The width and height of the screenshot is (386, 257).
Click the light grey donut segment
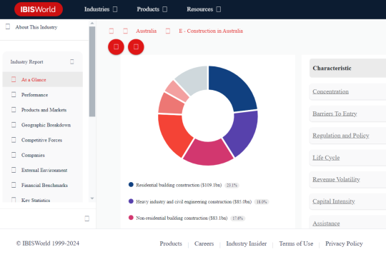(194, 79)
